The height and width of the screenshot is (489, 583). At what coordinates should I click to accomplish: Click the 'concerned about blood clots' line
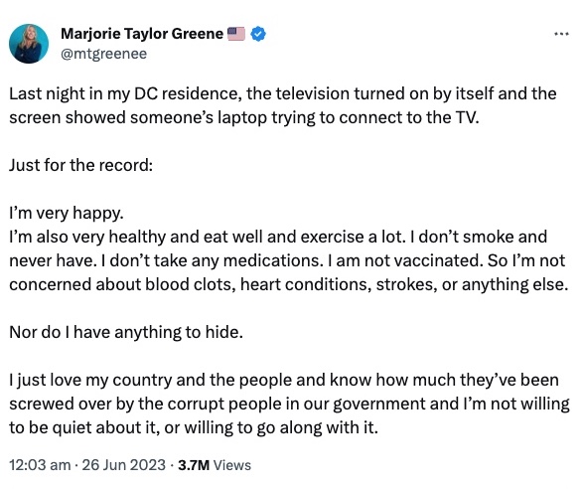tap(289, 284)
